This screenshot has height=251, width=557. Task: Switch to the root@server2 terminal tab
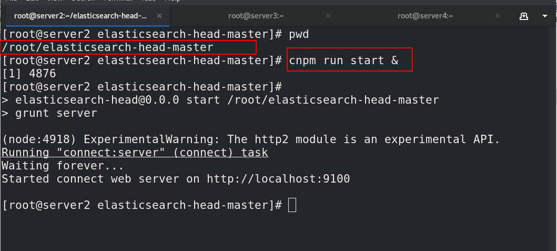[x=80, y=16]
